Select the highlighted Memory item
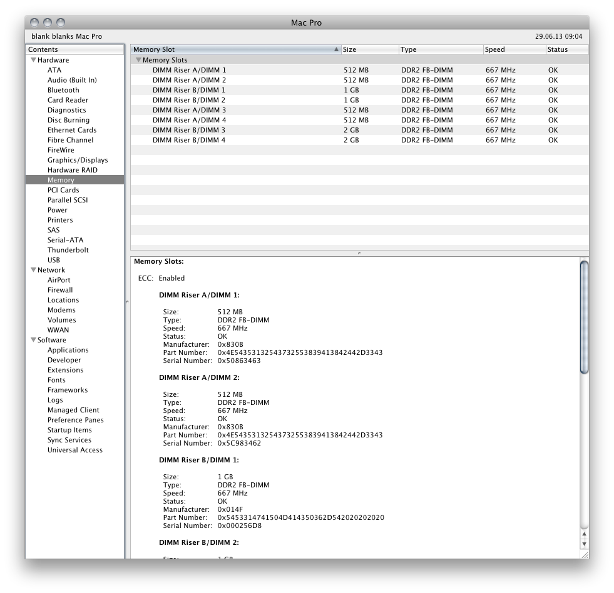 (x=74, y=180)
